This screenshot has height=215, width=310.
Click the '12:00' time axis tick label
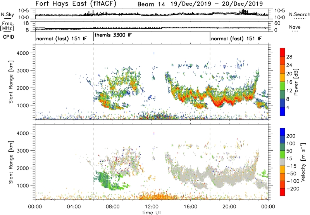pyautogui.click(x=152, y=207)
